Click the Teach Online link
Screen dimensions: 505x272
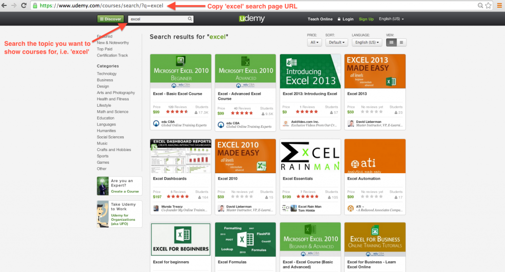tap(320, 19)
